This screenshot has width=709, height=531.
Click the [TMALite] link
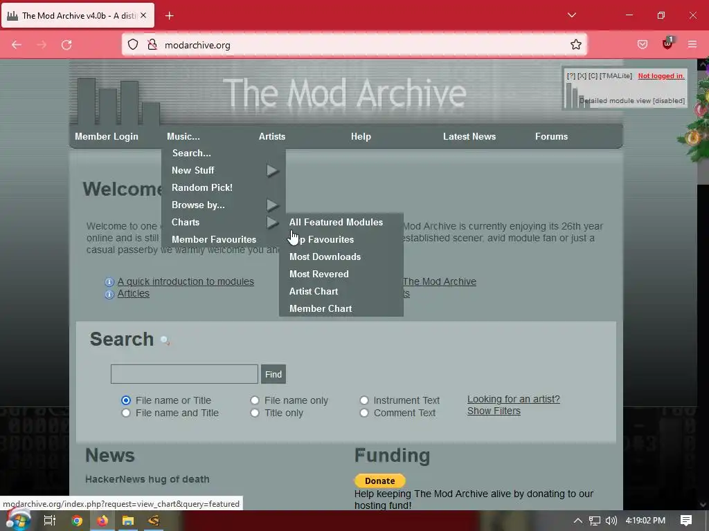click(616, 76)
